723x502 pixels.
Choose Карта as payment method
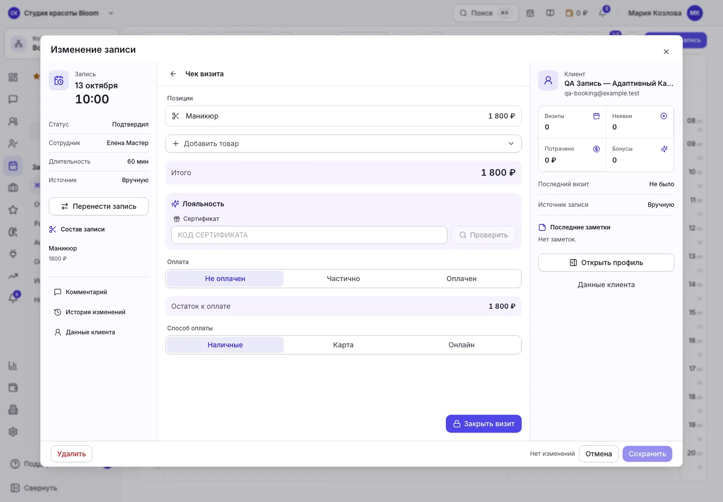(x=343, y=345)
